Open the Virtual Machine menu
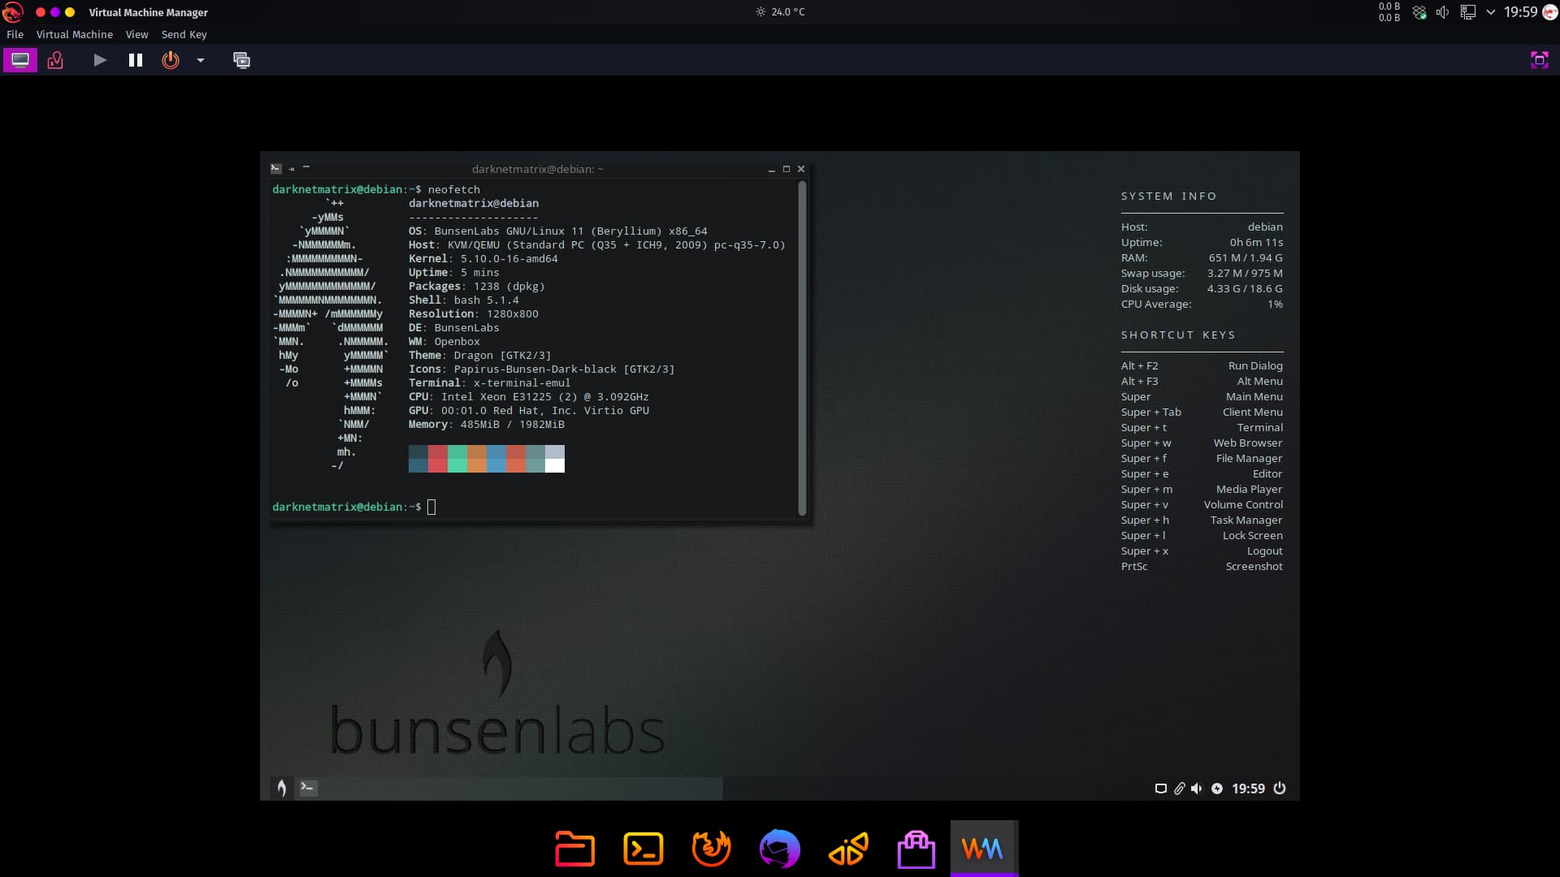This screenshot has width=1560, height=877. click(x=75, y=34)
